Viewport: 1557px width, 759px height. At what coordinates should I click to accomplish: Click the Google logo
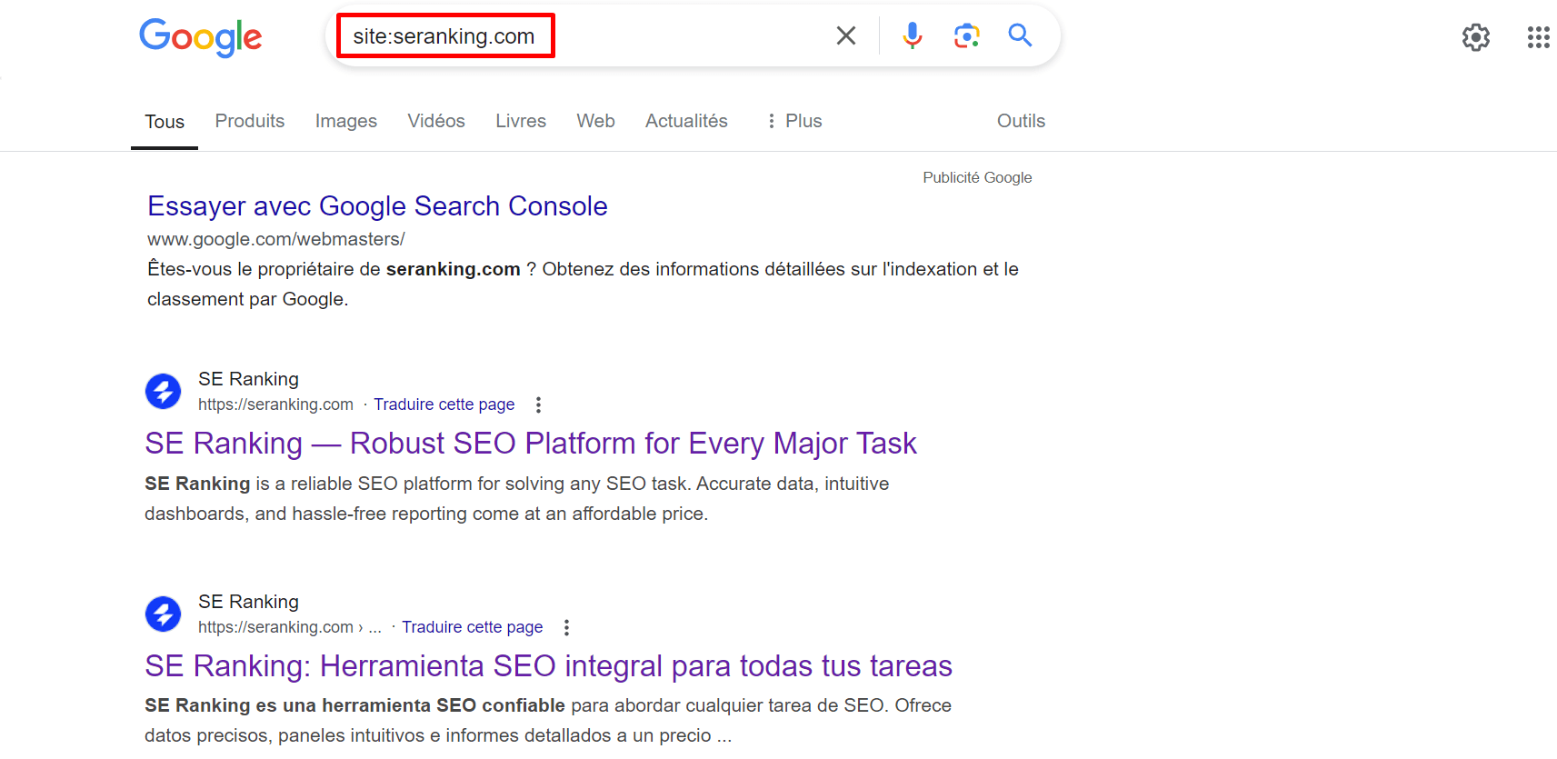tap(200, 37)
